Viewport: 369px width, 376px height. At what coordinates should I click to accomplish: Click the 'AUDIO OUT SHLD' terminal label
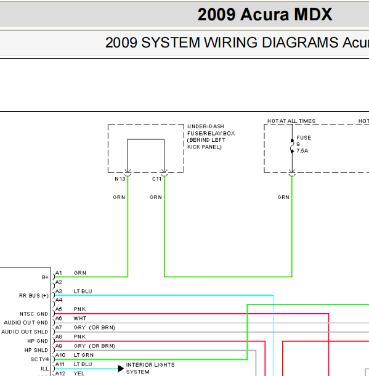pyautogui.click(x=25, y=332)
